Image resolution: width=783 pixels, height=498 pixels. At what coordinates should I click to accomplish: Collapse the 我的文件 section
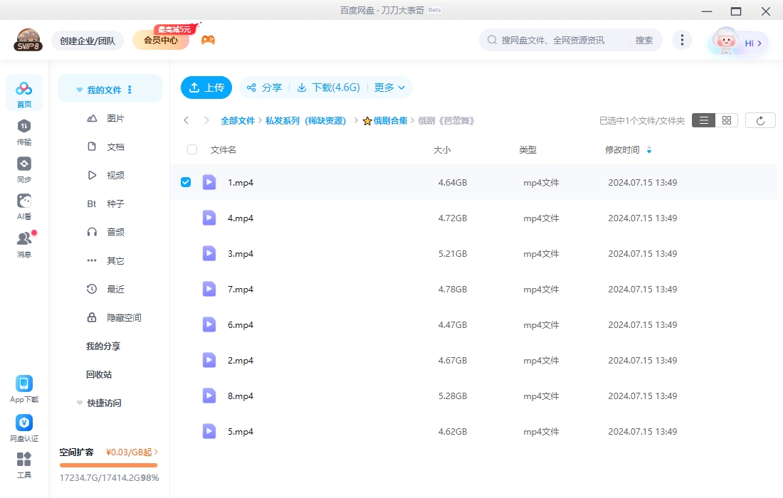tap(79, 89)
